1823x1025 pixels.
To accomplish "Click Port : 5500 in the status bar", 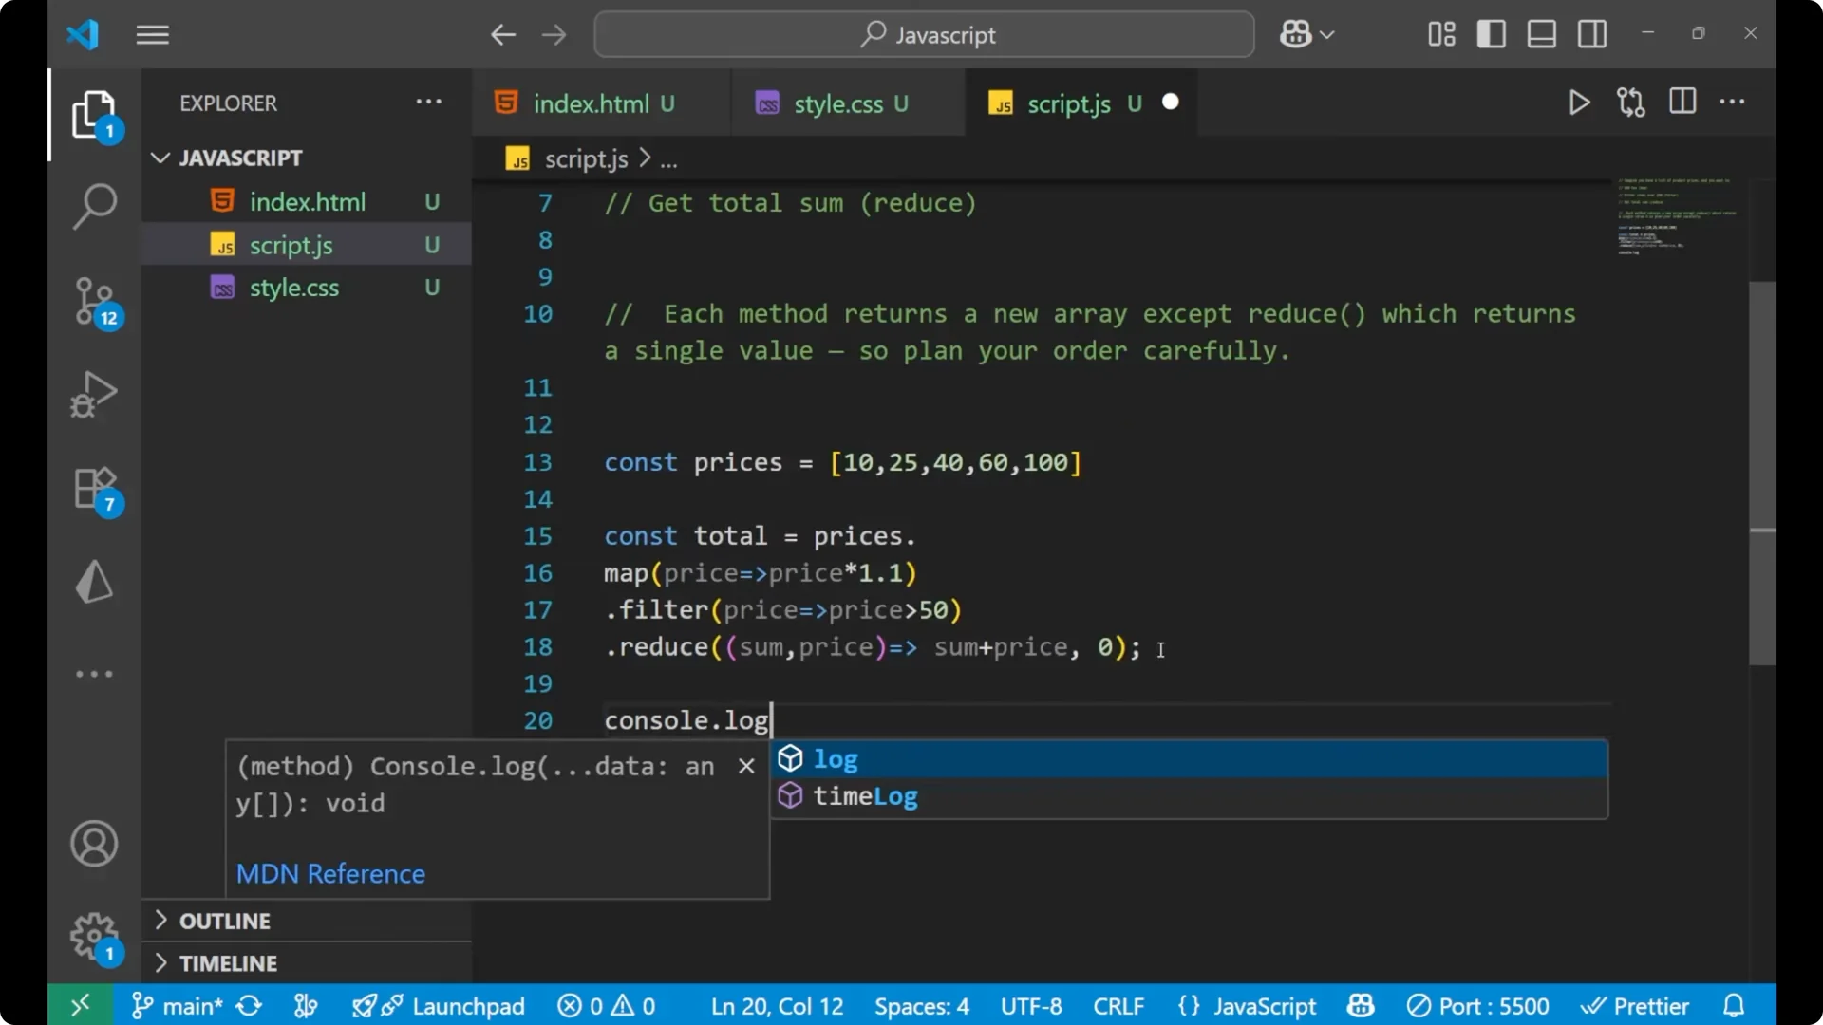I will (1478, 1005).
